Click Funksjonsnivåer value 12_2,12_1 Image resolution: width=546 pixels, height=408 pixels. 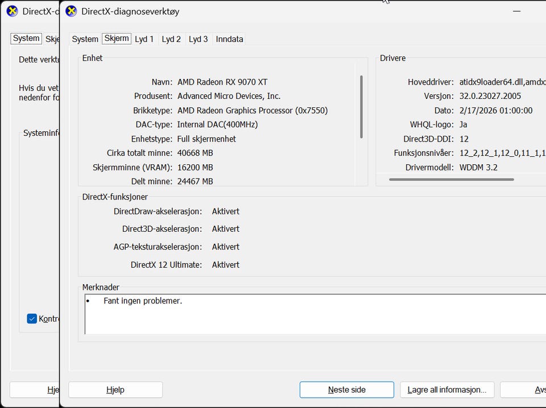[x=502, y=153]
